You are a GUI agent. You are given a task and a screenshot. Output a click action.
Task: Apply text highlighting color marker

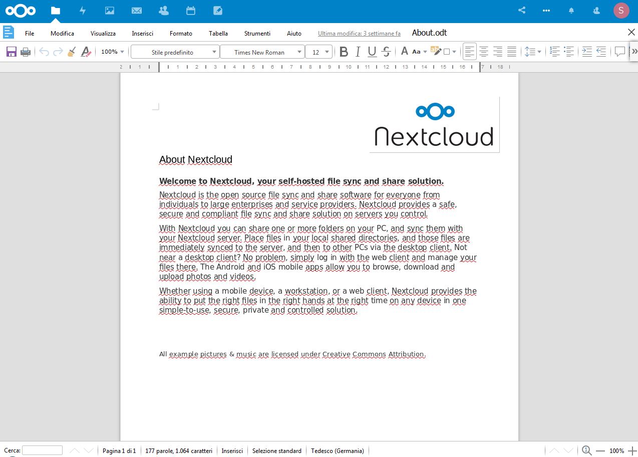point(436,52)
